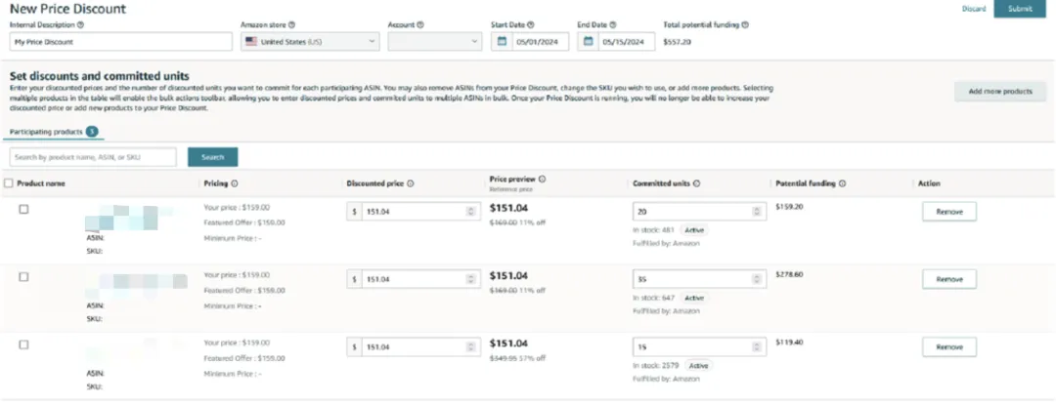
Task: Click stepper on first row committed units
Action: pos(756,211)
